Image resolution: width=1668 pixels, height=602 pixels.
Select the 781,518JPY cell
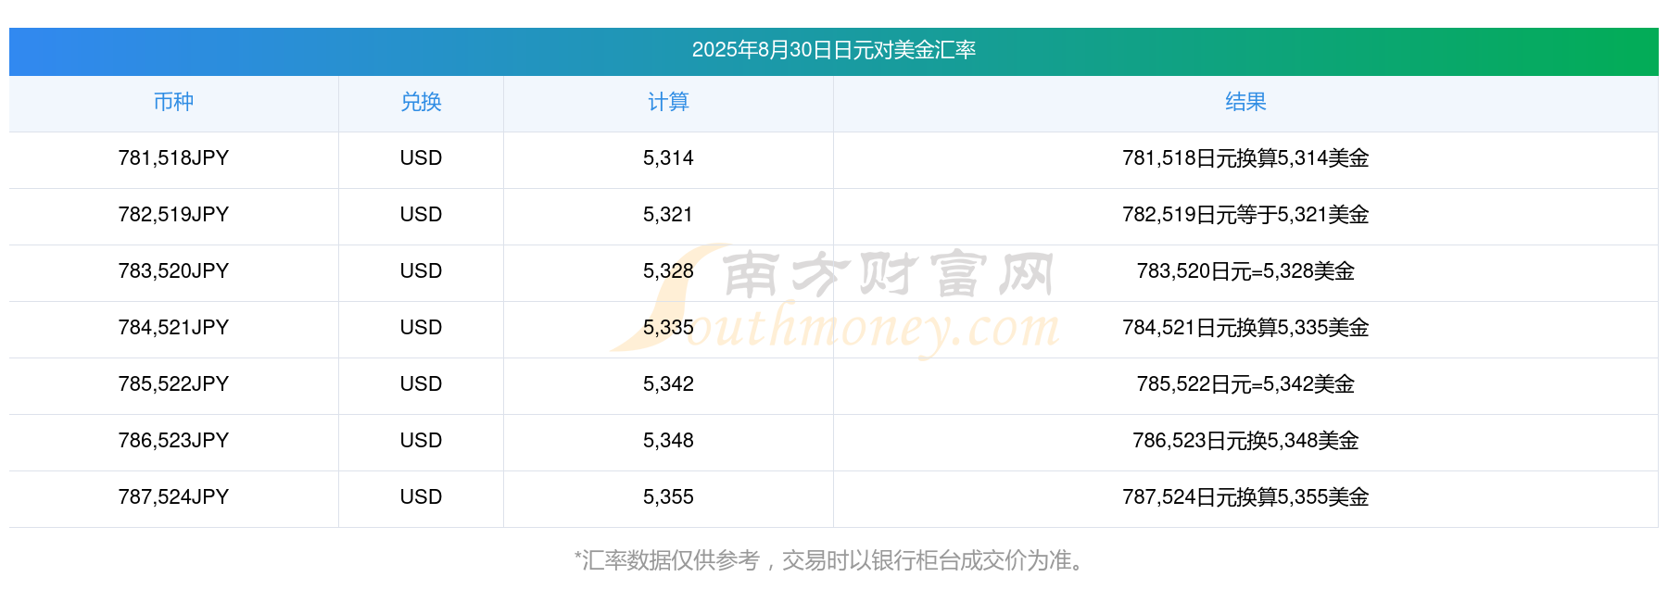click(x=173, y=158)
